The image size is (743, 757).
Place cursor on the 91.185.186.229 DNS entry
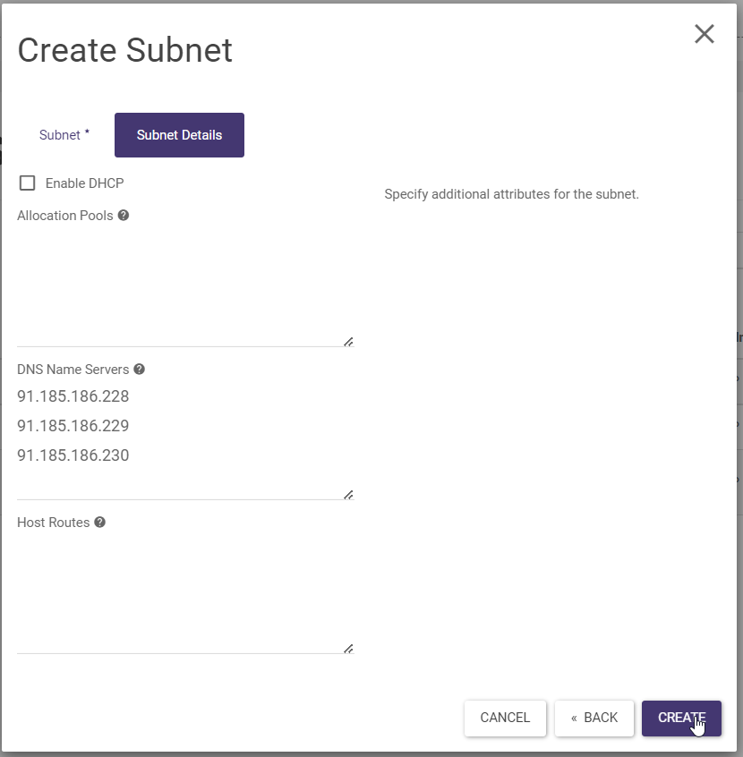point(73,426)
